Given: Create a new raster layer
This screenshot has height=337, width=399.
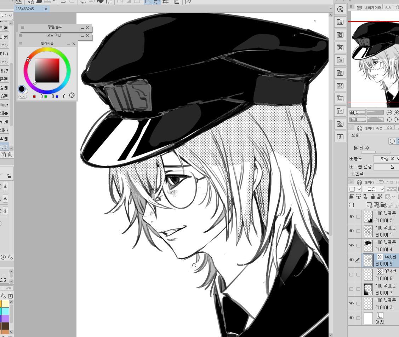Looking at the screenshot, I should click(x=369, y=205).
